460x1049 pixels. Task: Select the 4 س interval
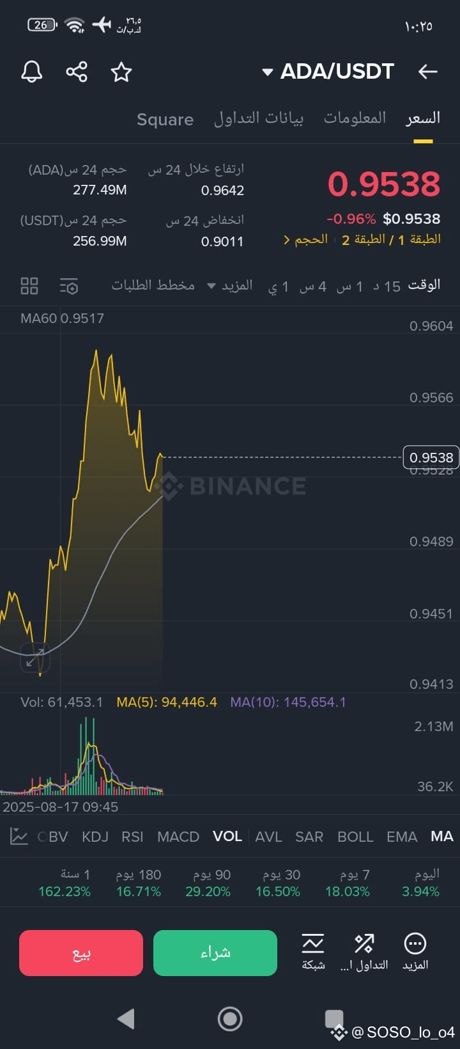pyautogui.click(x=313, y=287)
